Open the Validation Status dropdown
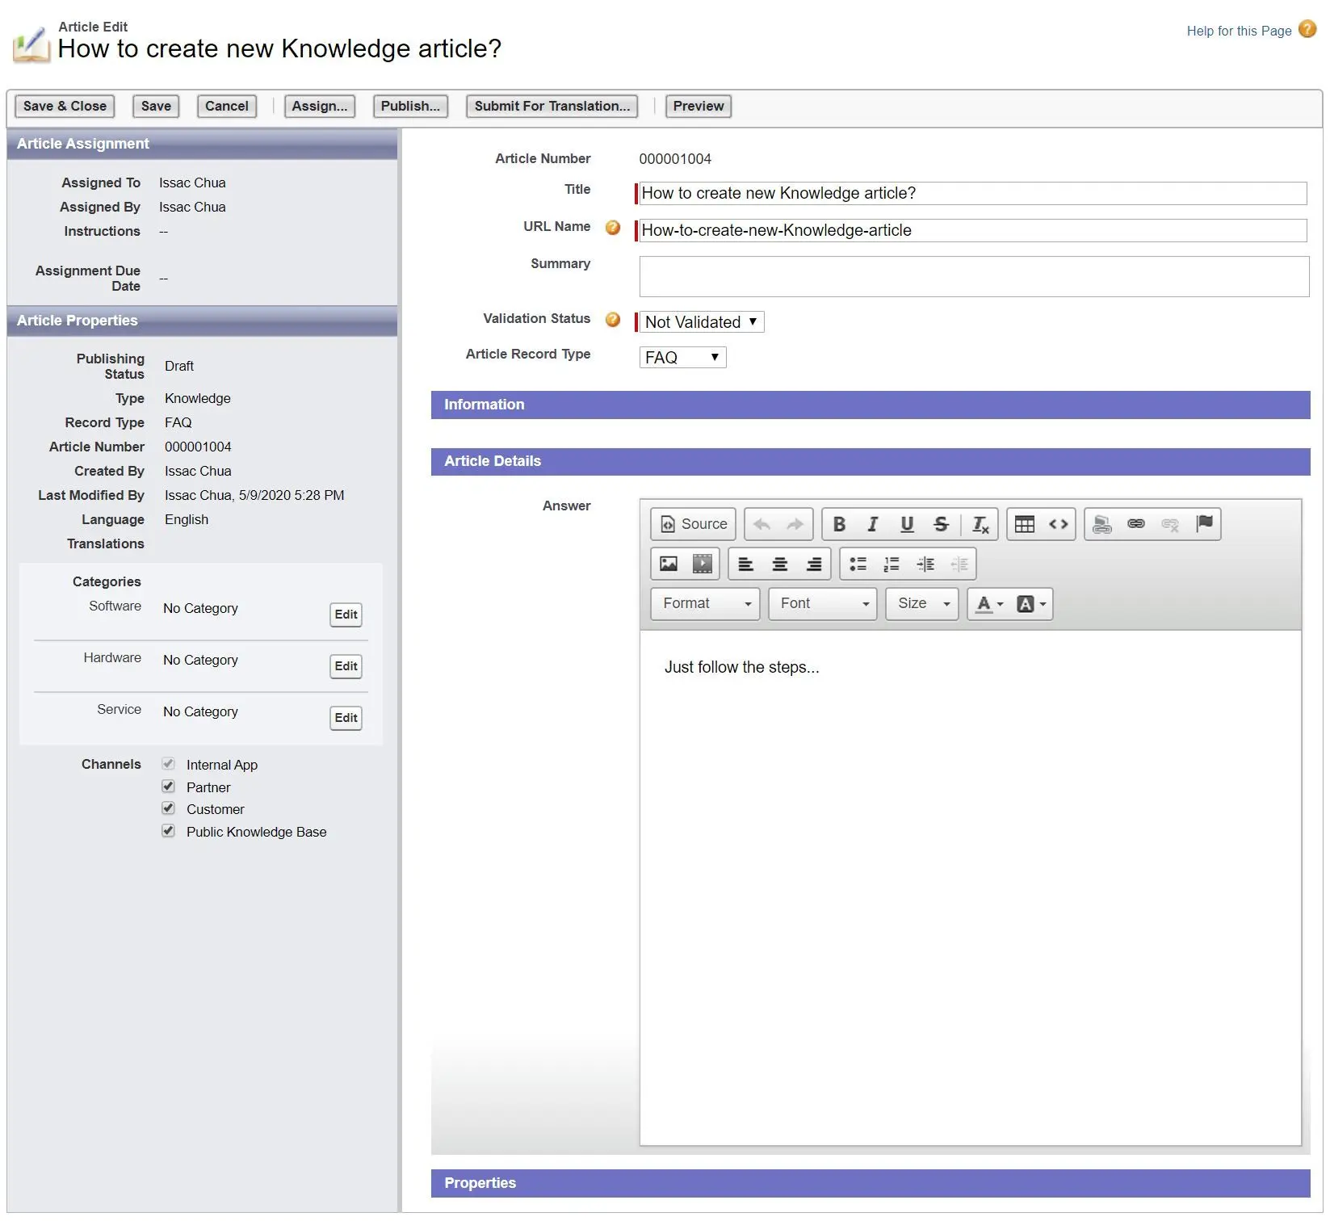1330x1221 pixels. pyautogui.click(x=702, y=322)
